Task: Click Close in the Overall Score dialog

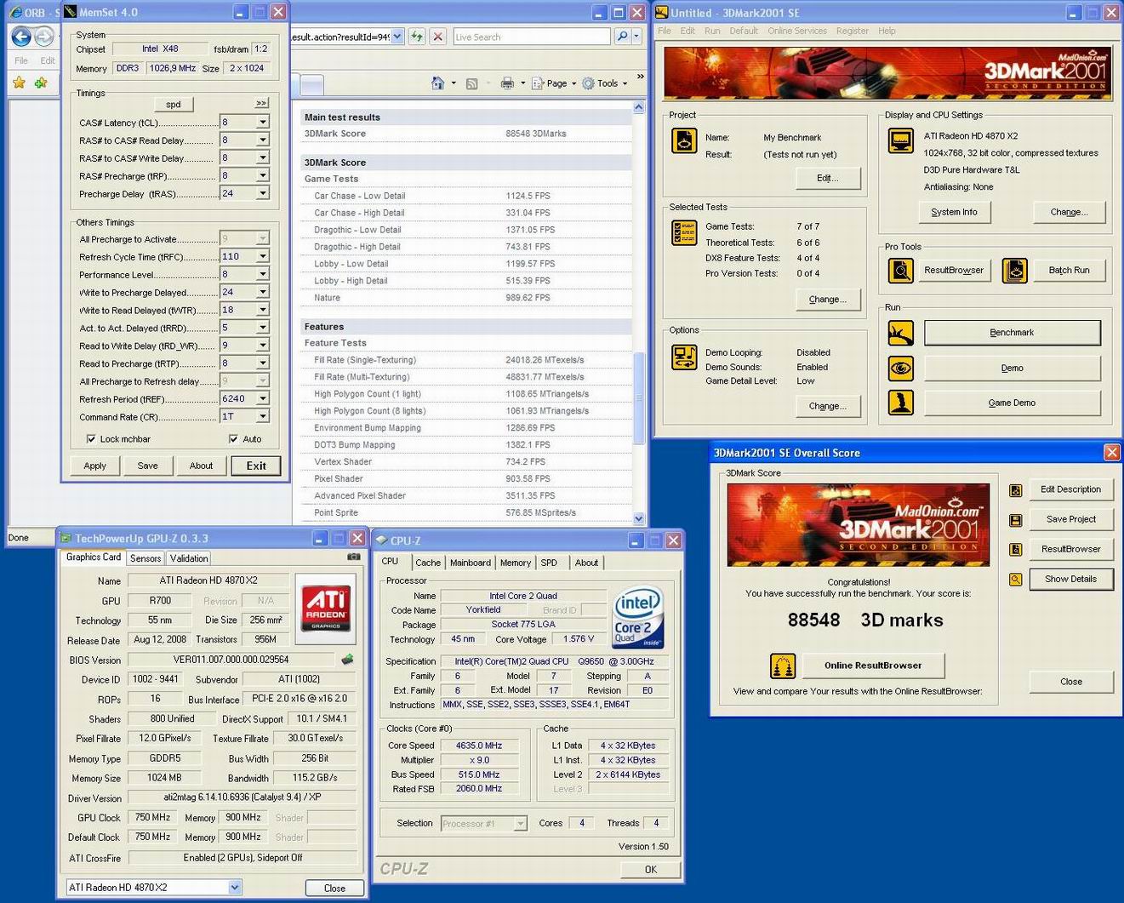Action: point(1071,682)
